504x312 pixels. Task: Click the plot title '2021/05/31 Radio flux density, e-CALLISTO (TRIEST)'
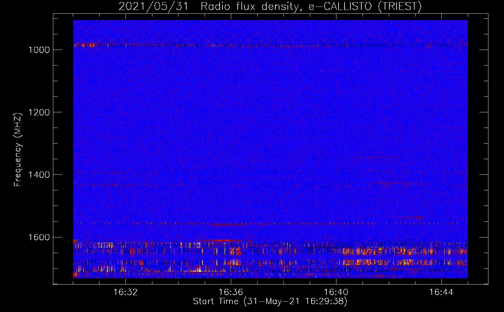point(270,7)
